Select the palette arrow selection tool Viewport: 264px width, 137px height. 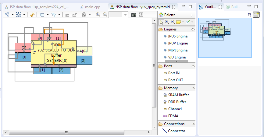pos(161,22)
